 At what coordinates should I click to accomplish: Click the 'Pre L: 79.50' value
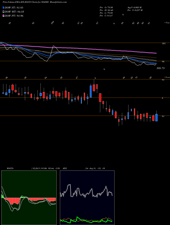106,13
